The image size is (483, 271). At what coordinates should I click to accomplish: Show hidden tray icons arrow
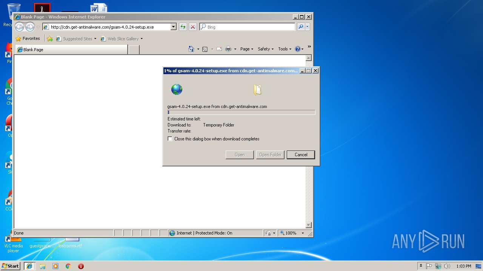(421, 266)
